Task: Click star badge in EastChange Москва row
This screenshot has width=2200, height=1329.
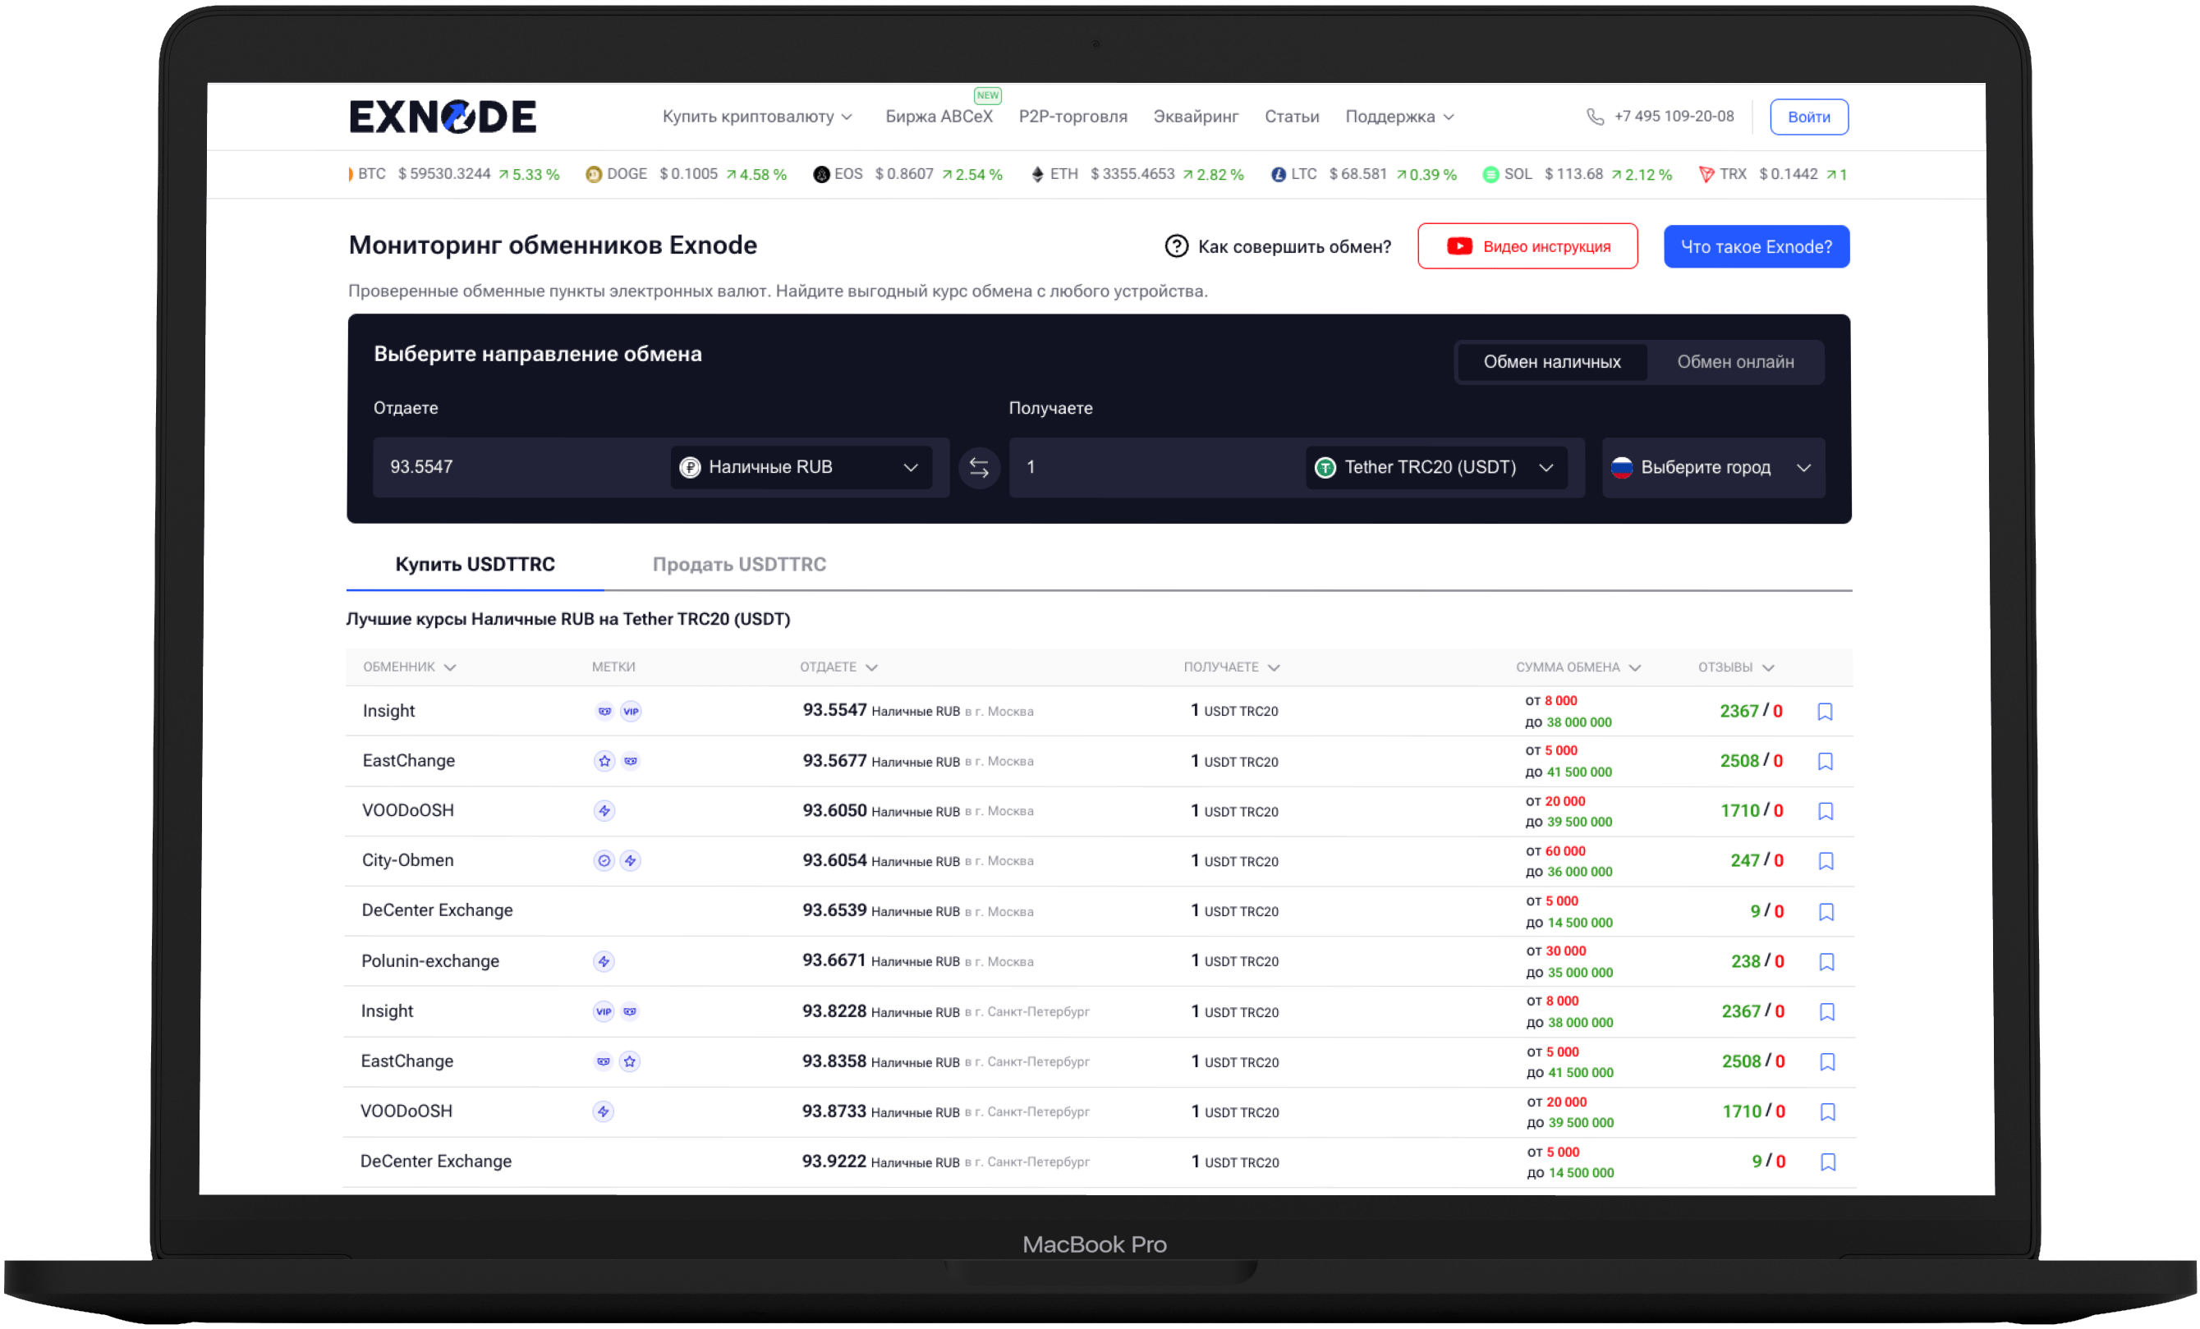Action: (x=604, y=761)
